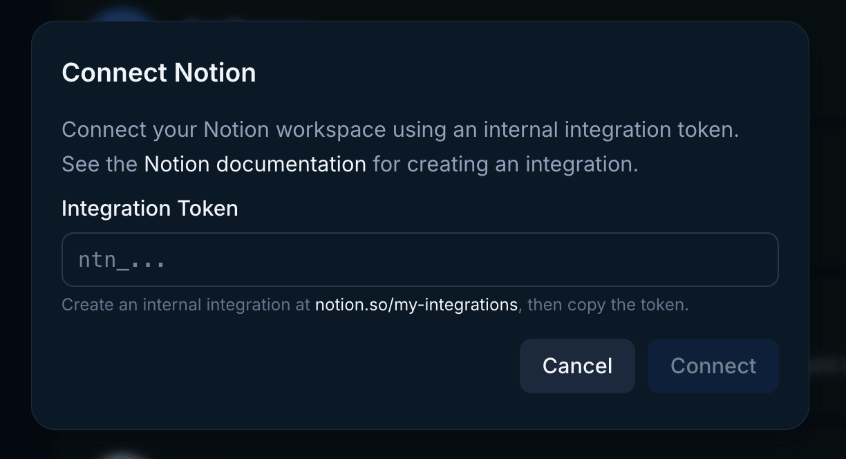
Task: Click the Integration Token input field
Action: click(x=420, y=259)
